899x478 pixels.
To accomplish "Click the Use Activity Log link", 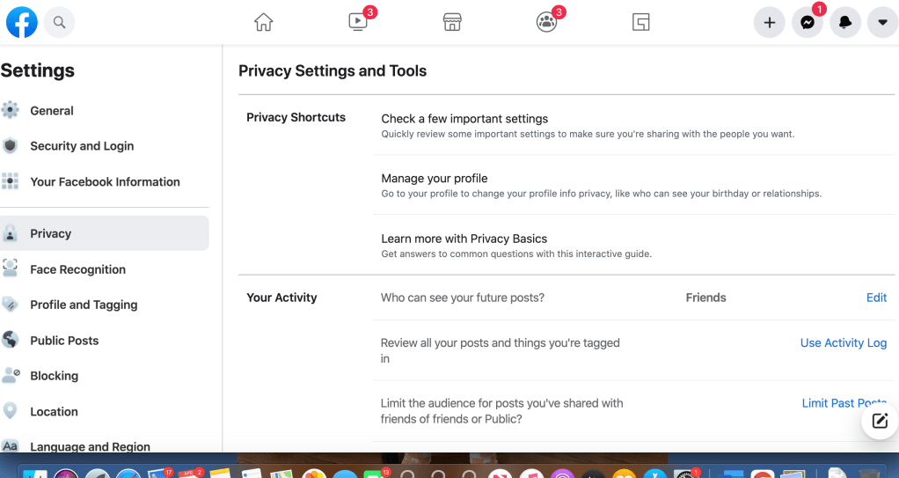I will pyautogui.click(x=843, y=343).
